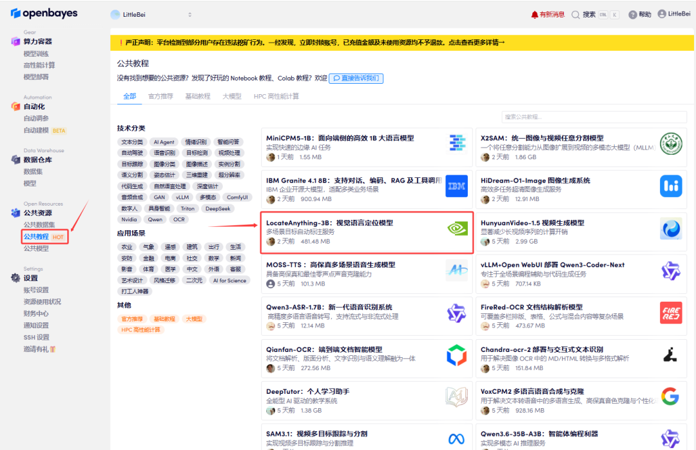The width and height of the screenshot is (696, 450).
Task: Click the Google logo on VoxCPM2 card
Action: 670,396
